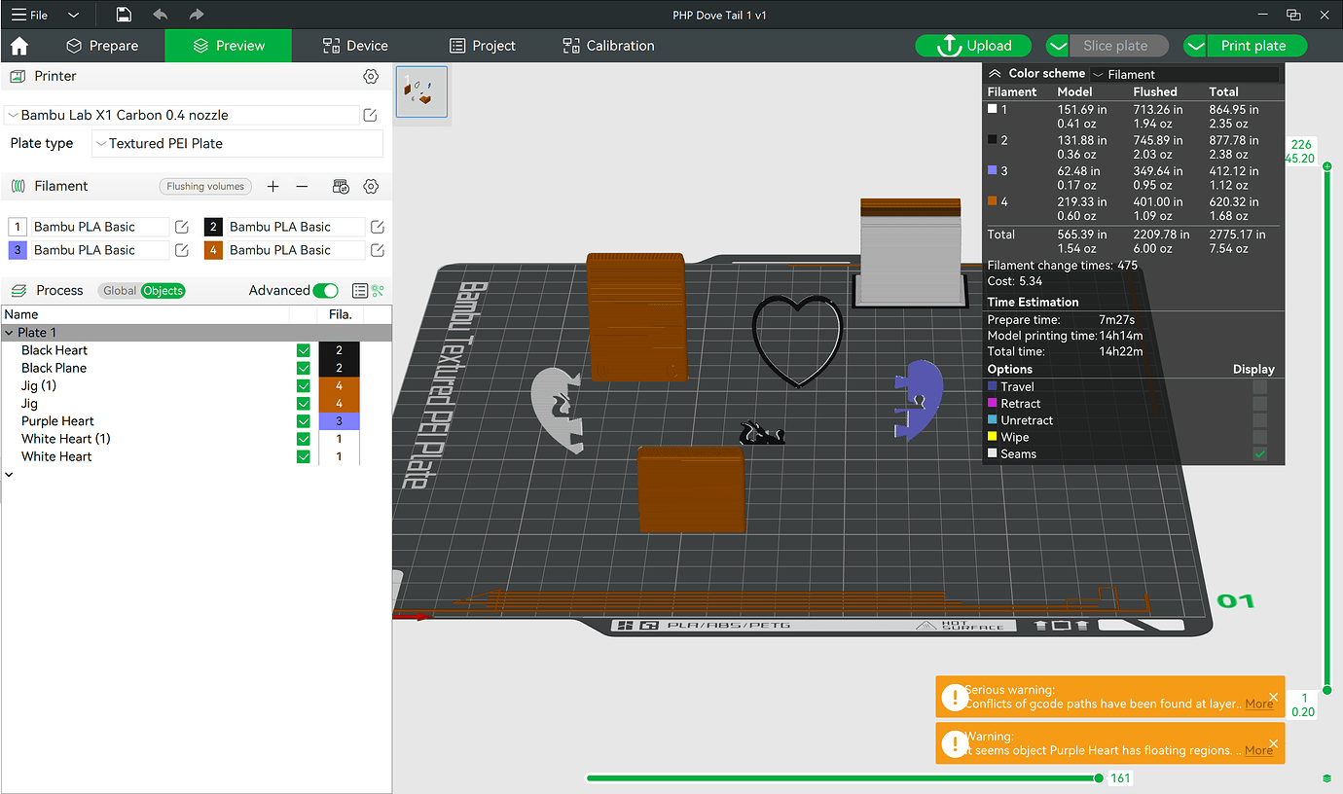
Task: Open the Color scheme Filament dropdown
Action: (x=1184, y=74)
